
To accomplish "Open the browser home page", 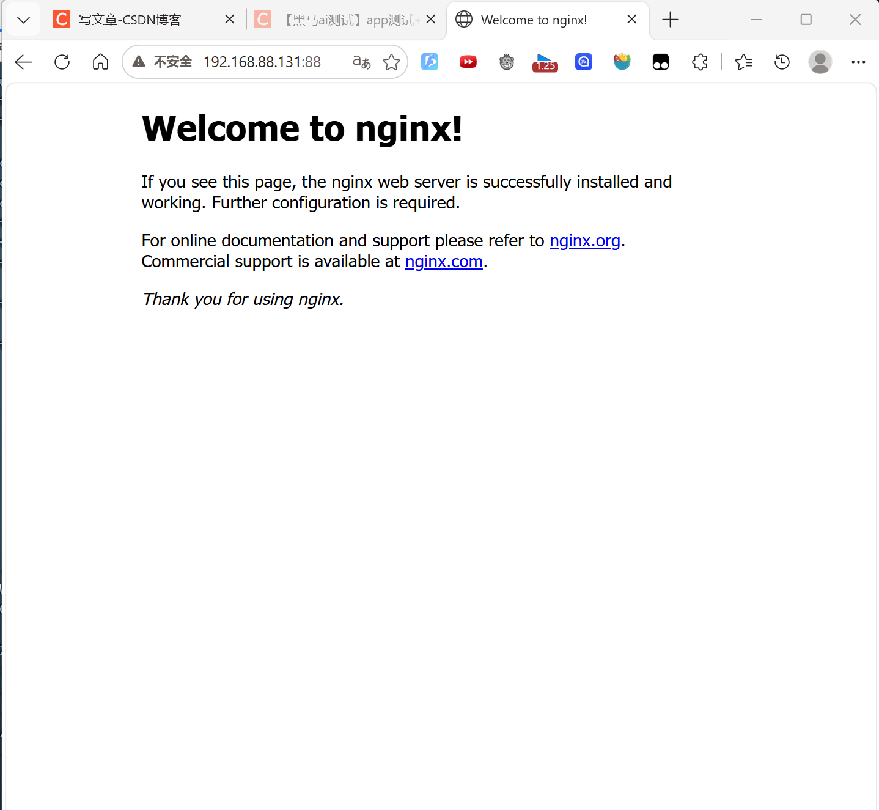I will click(101, 62).
